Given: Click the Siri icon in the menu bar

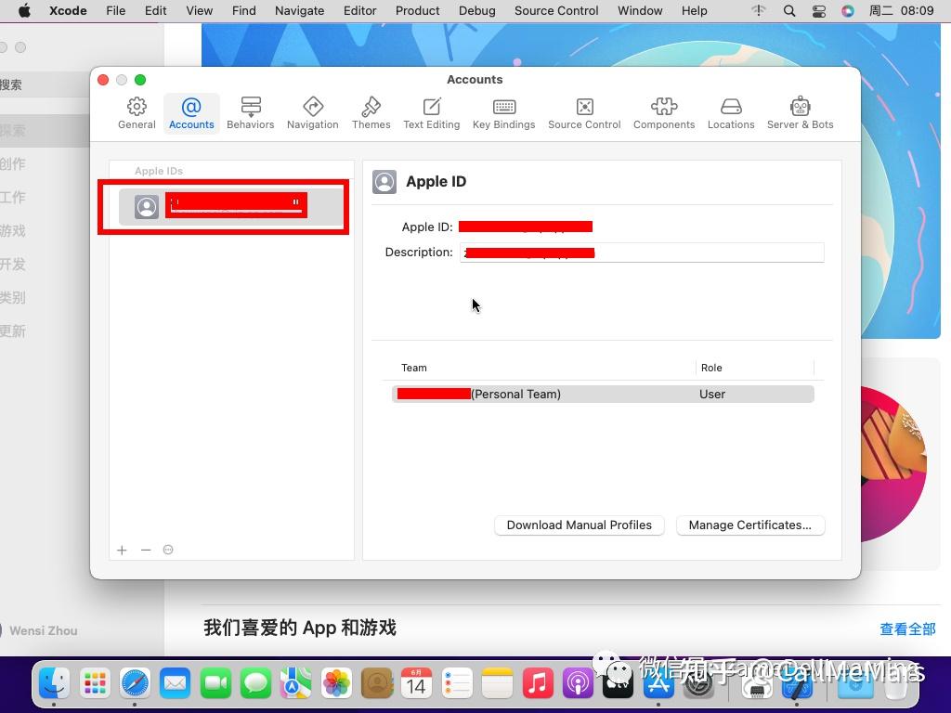Looking at the screenshot, I should tap(848, 11).
